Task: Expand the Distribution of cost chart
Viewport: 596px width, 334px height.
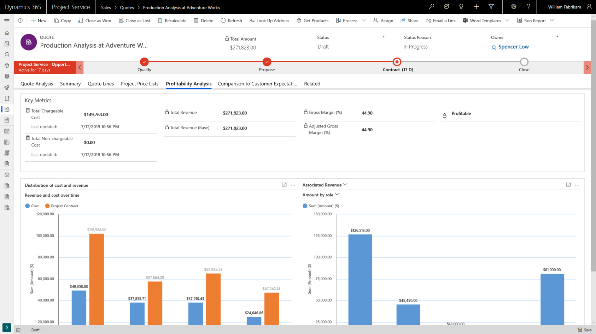Action: point(284,185)
